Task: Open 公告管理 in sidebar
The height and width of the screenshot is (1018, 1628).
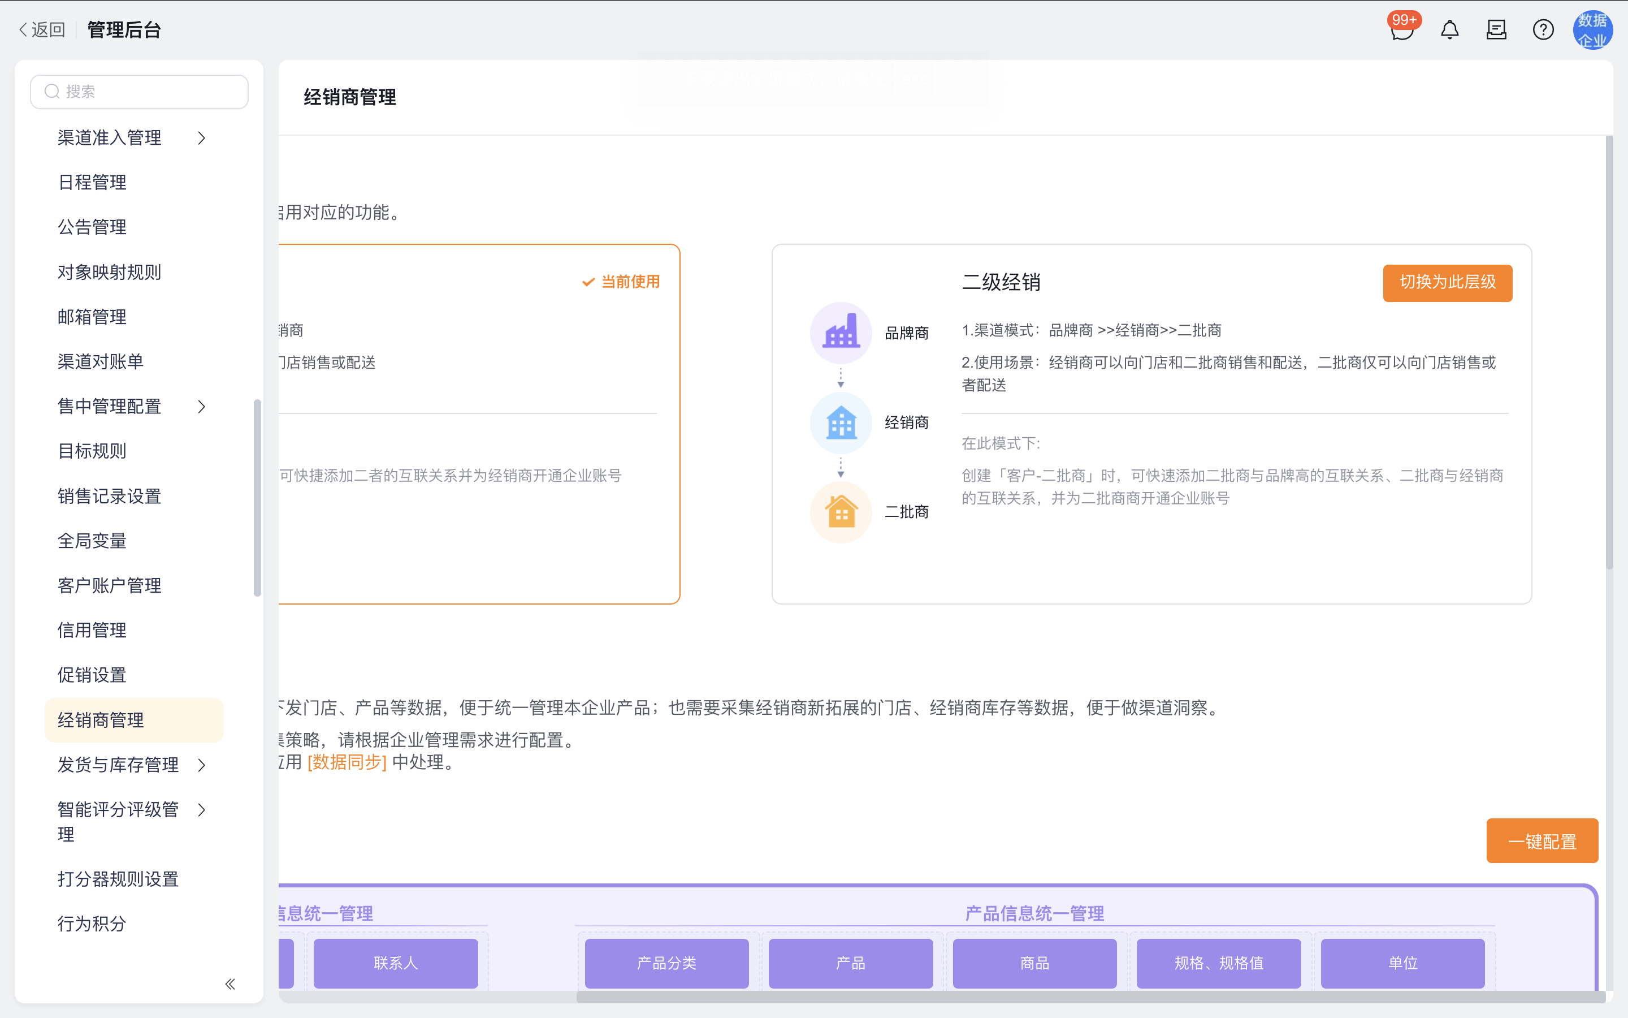Action: [x=92, y=227]
